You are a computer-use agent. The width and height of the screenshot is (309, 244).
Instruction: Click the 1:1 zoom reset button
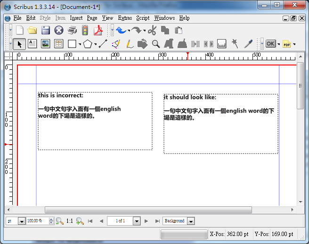point(69,221)
